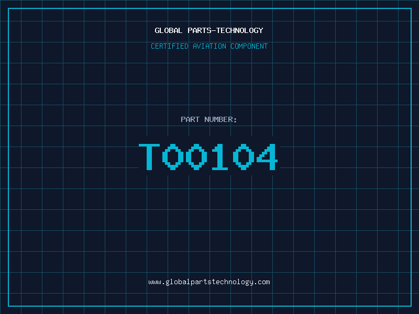
Task: Select the word CERTIFIED in the subtitle
Action: [x=169, y=46]
